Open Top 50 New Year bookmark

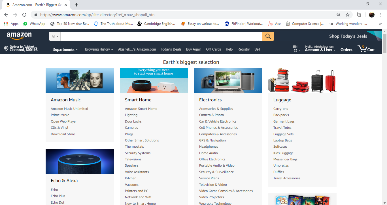click(70, 24)
